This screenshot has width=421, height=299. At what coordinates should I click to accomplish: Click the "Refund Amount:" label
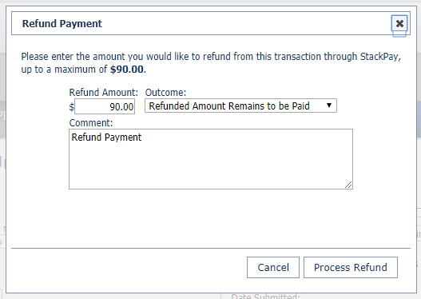[104, 93]
